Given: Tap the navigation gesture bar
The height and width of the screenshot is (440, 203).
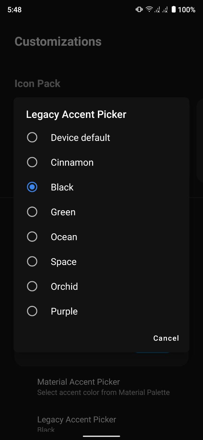Looking at the screenshot, I should point(102,436).
